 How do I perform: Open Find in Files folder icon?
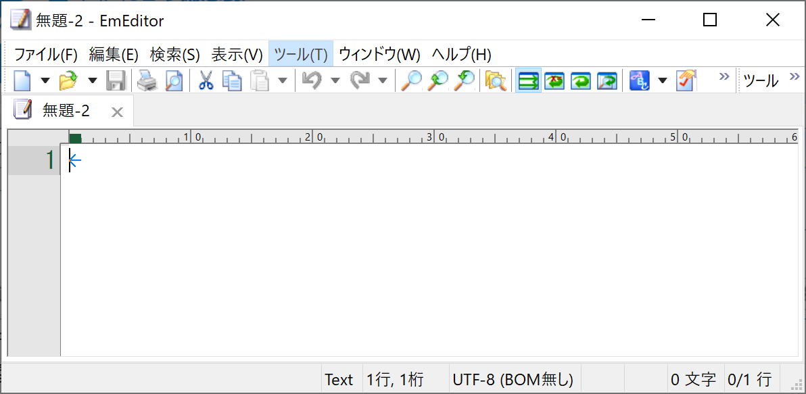[x=496, y=80]
